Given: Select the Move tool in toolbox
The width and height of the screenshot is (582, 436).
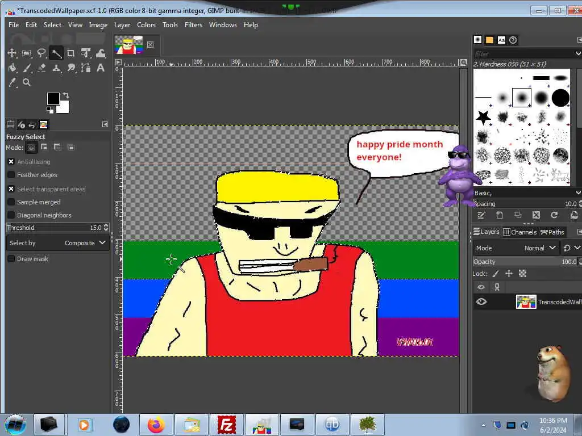Looking at the screenshot, I should point(12,53).
